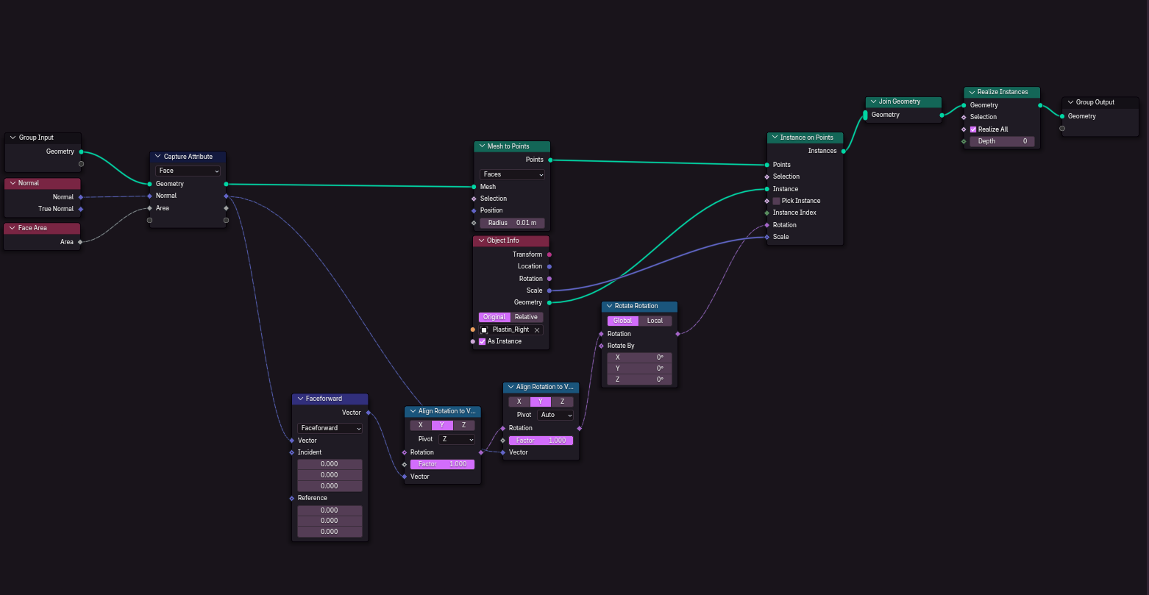This screenshot has height=595, width=1149.
Task: Enable the Pick Instance checkbox
Action: coord(776,201)
